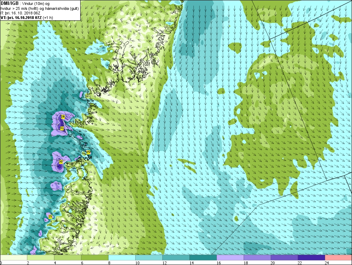This screenshot has width=352, height=265.
Task: Click the pale cyan 8–10 m/s legend swatch
Action: (122, 258)
